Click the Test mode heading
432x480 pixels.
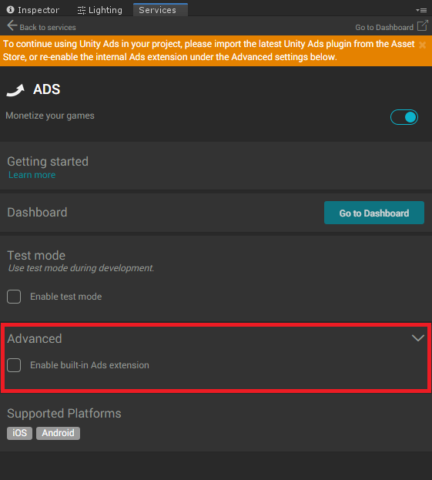(36, 255)
